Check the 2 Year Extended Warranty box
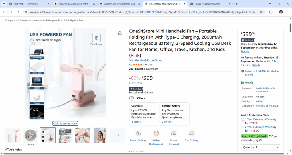292x155 pixels. coord(242,127)
